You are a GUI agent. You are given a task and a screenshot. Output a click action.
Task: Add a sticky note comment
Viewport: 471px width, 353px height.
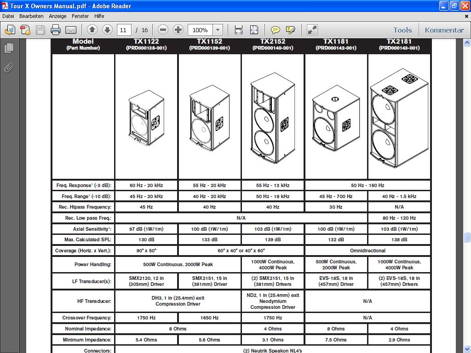click(x=275, y=30)
